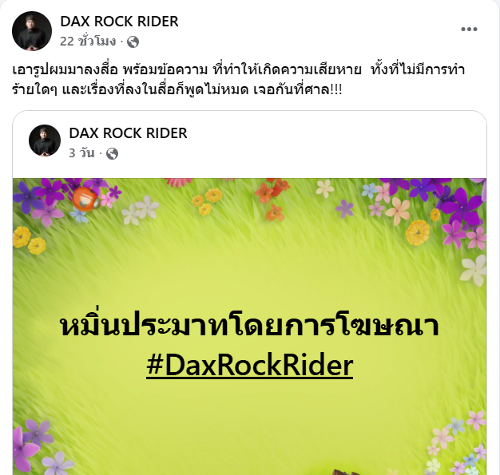This screenshot has width=500, height=475.
Task: Click the public globe icon beside 22 ชั่วโมง
Action: (133, 42)
